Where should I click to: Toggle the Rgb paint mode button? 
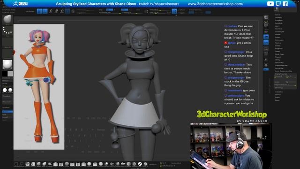[110, 10]
